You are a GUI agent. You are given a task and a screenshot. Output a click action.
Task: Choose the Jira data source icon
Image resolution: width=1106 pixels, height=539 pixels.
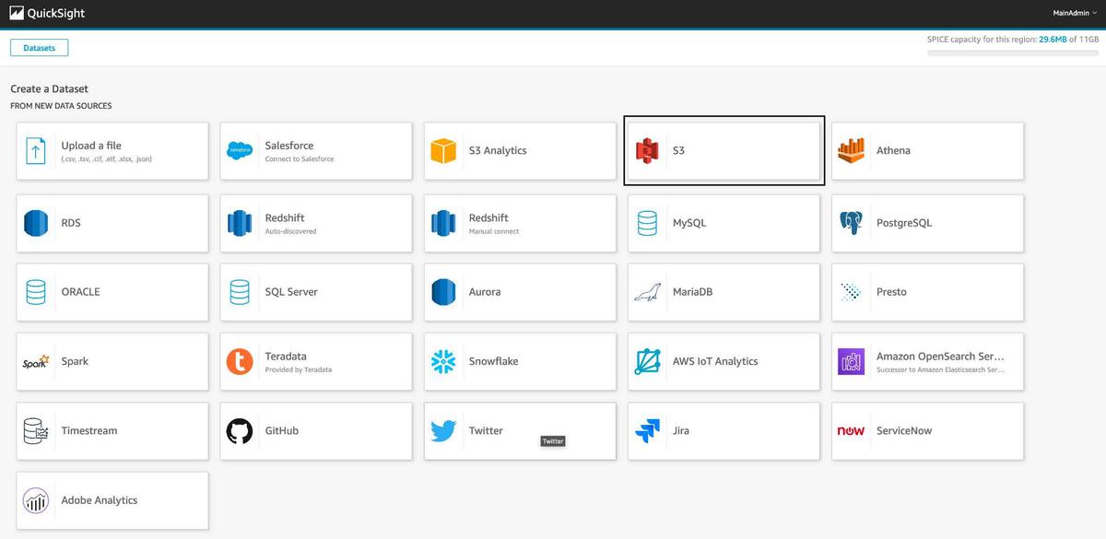click(x=647, y=430)
